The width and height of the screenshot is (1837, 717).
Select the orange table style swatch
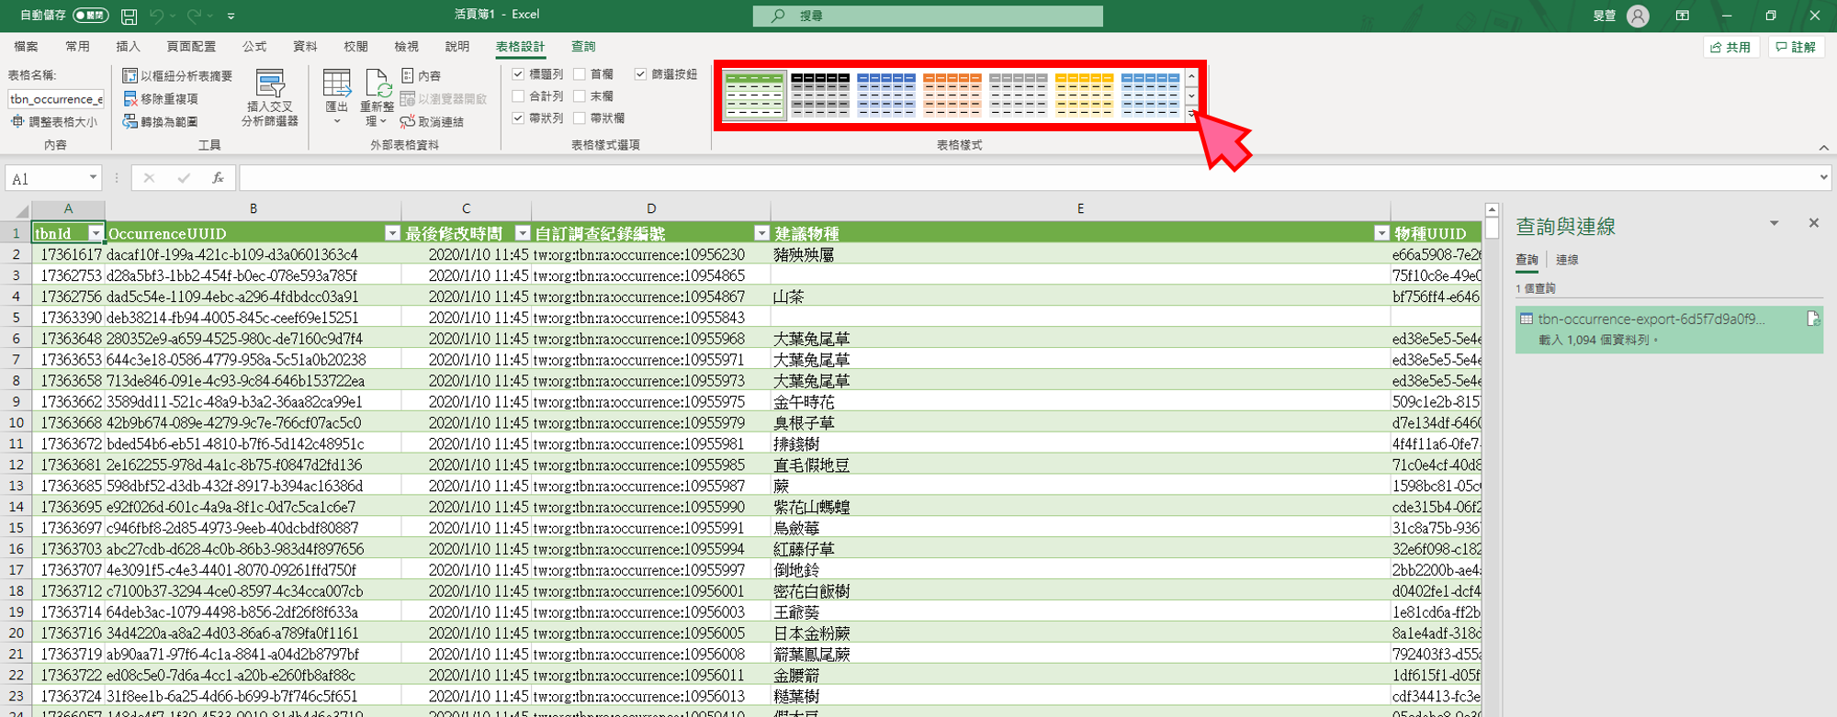pyautogui.click(x=952, y=95)
